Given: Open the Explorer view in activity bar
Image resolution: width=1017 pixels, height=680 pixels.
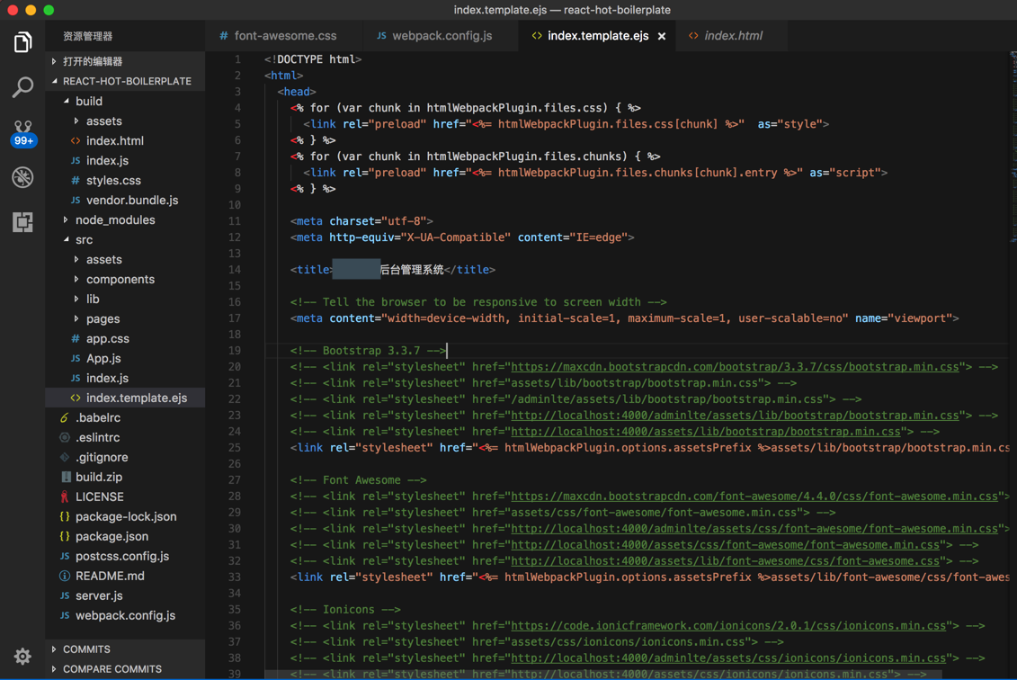Looking at the screenshot, I should click(22, 42).
